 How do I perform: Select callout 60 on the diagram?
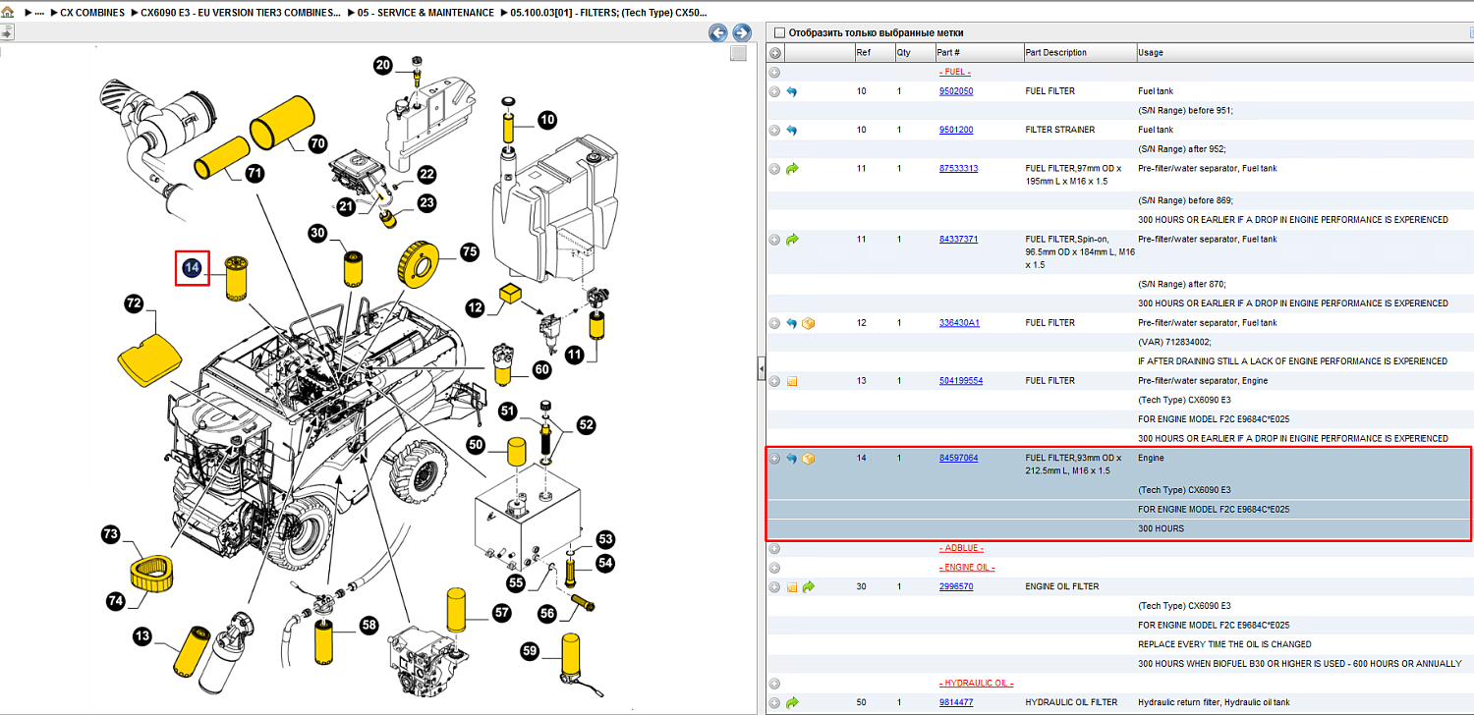tap(541, 369)
